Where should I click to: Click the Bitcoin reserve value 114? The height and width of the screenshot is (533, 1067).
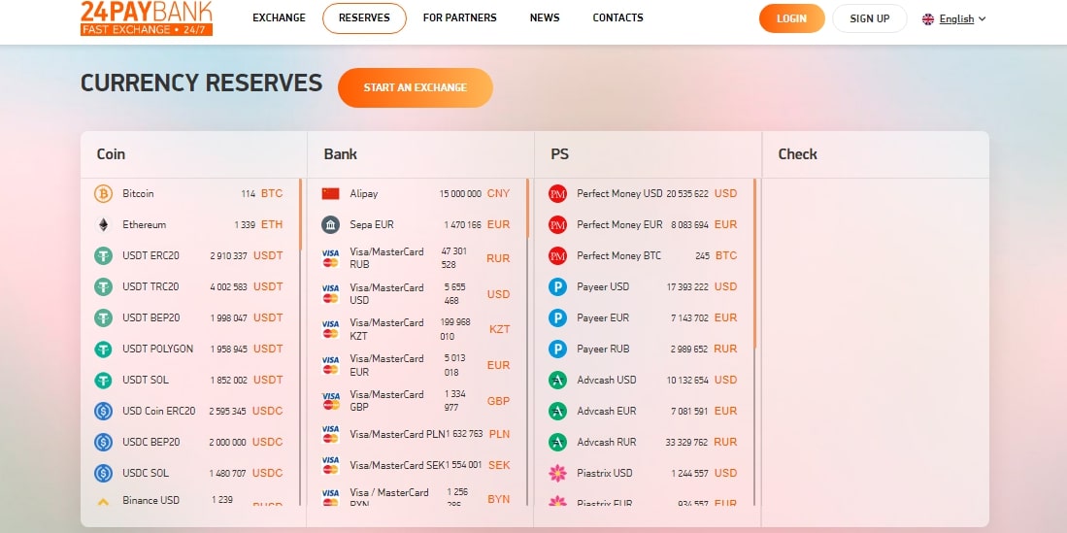pyautogui.click(x=249, y=194)
